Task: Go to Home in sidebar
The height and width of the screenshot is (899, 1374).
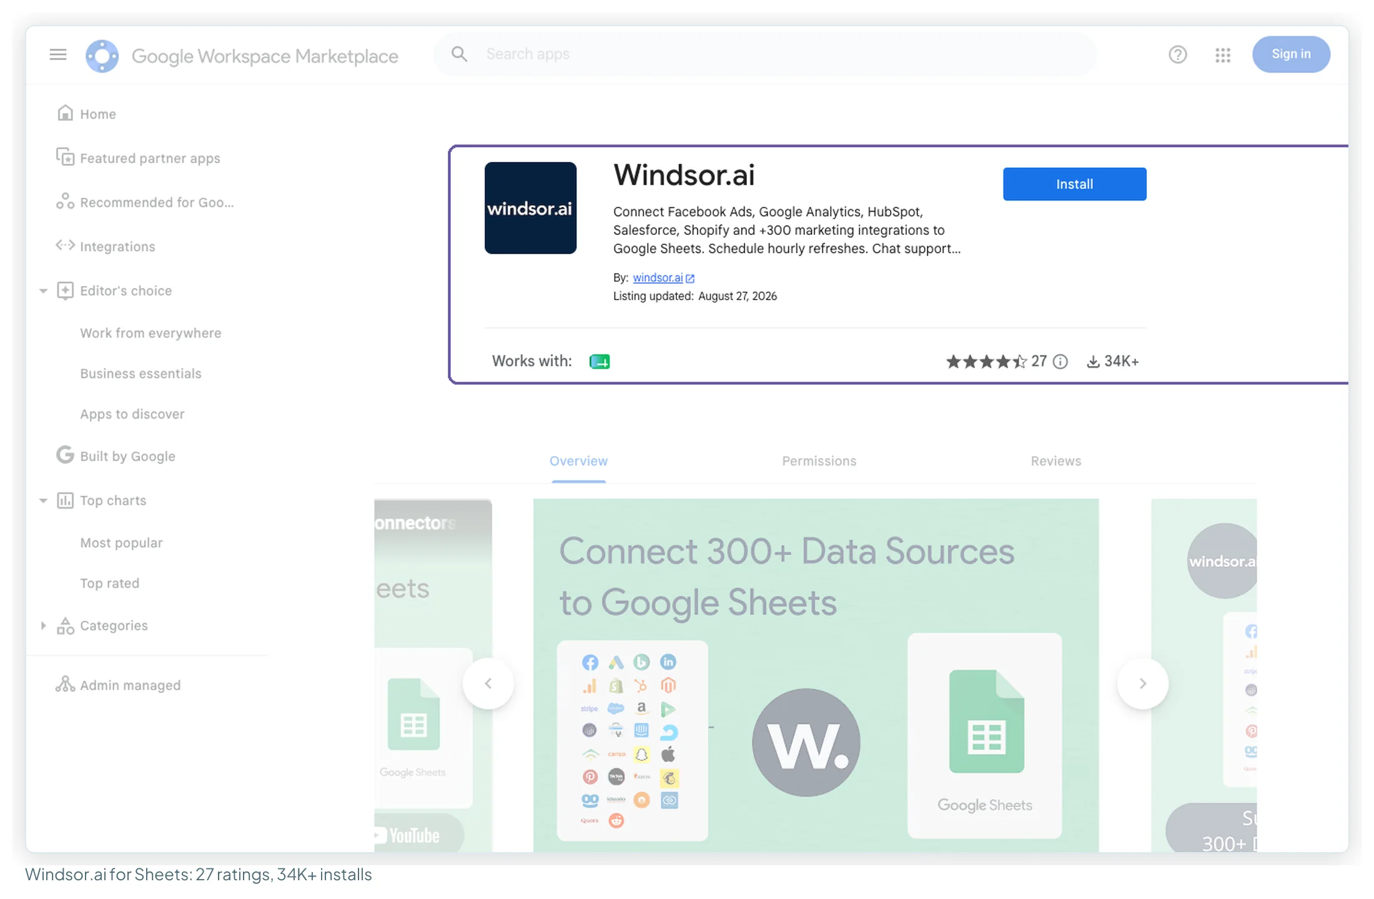Action: click(x=98, y=114)
